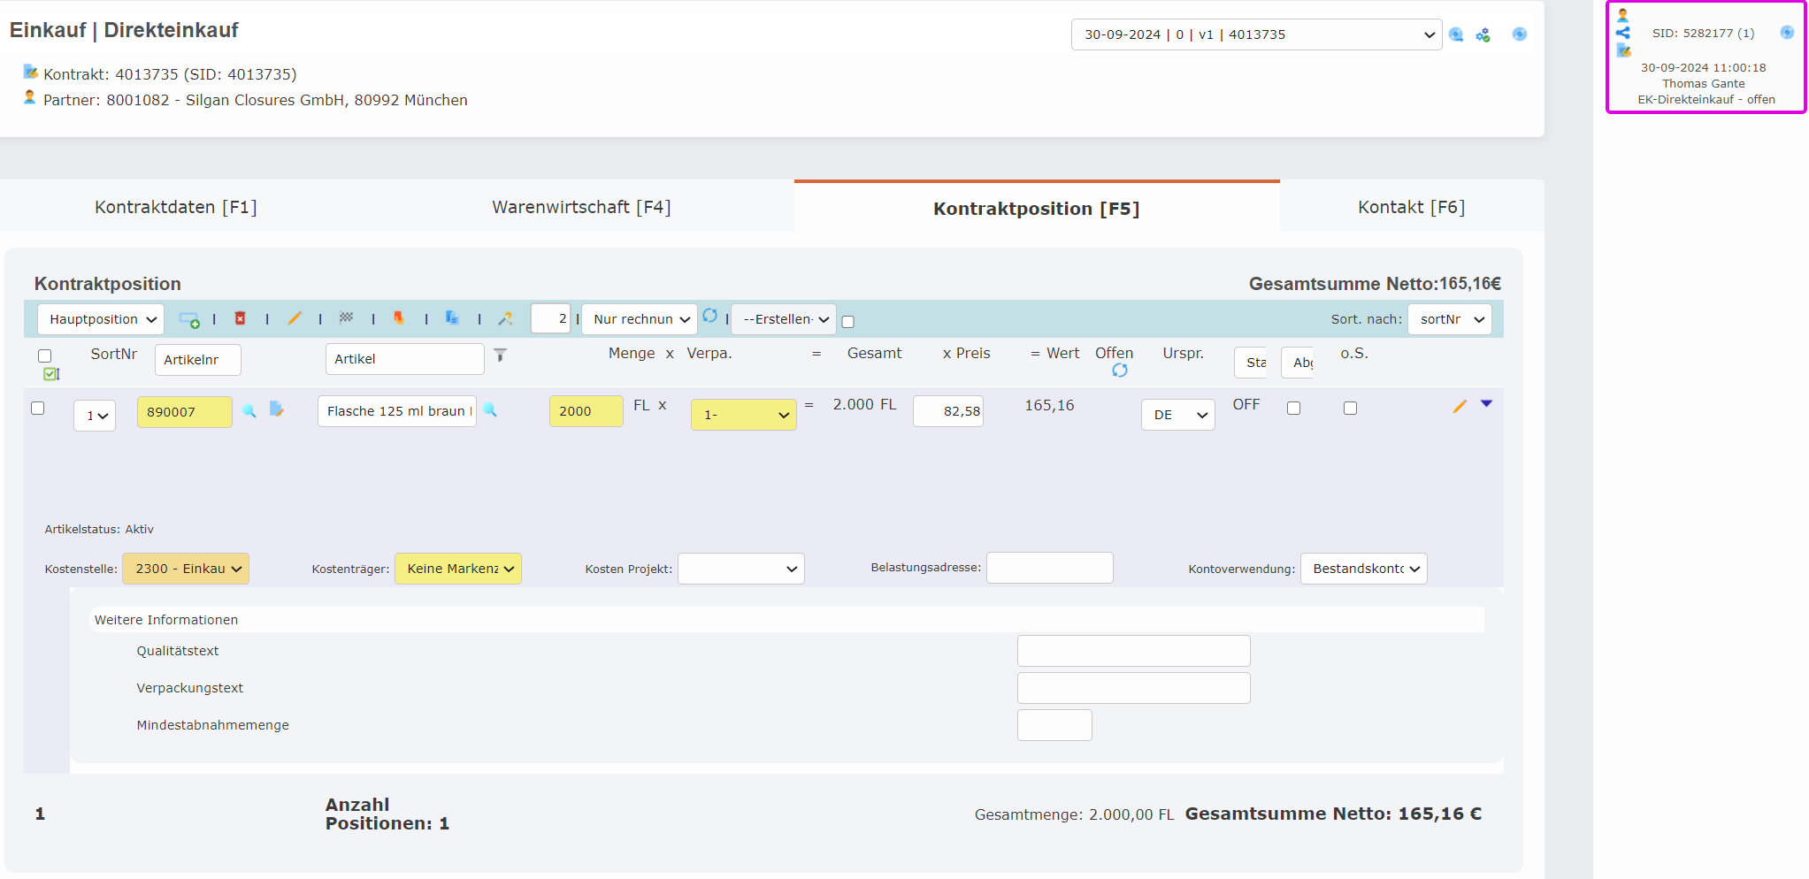Toggle the select-all checkbox in the header row
This screenshot has height=879, width=1809.
click(x=45, y=355)
